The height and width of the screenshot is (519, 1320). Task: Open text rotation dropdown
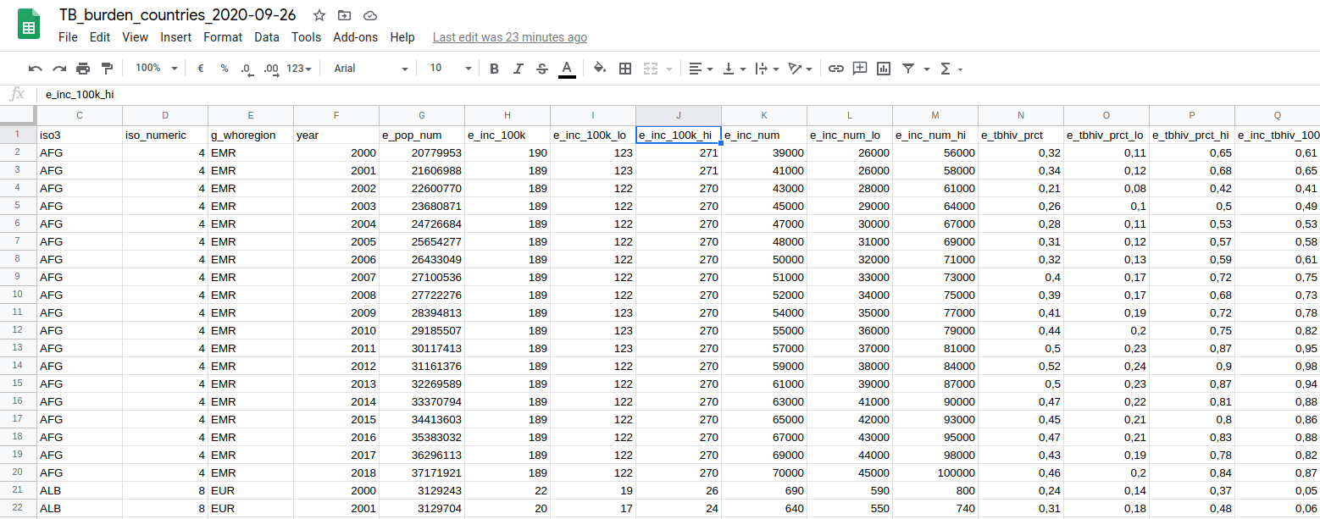coord(800,69)
